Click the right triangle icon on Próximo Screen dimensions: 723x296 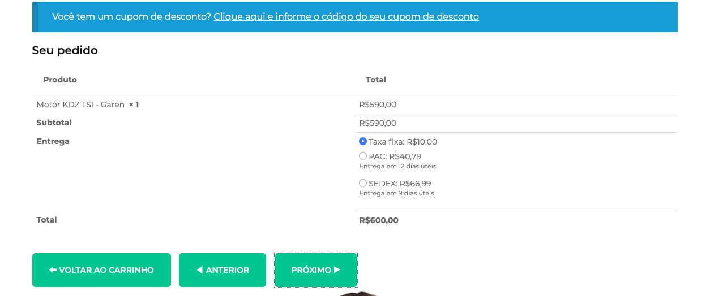click(337, 270)
